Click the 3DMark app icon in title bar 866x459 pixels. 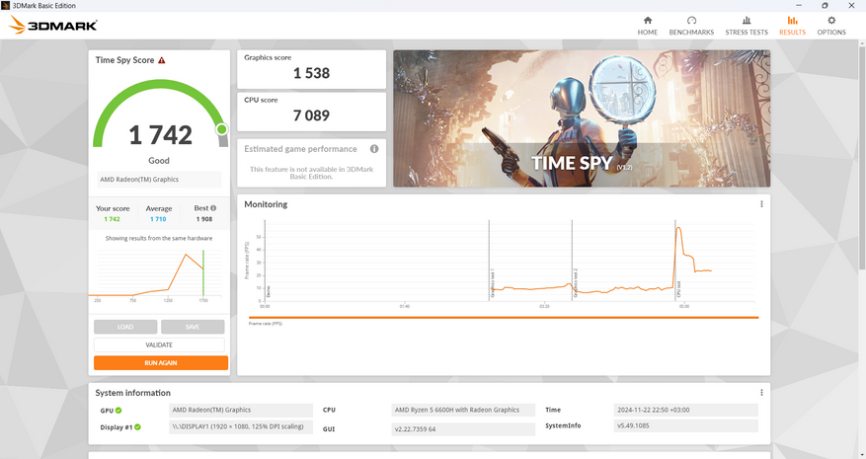click(6, 6)
